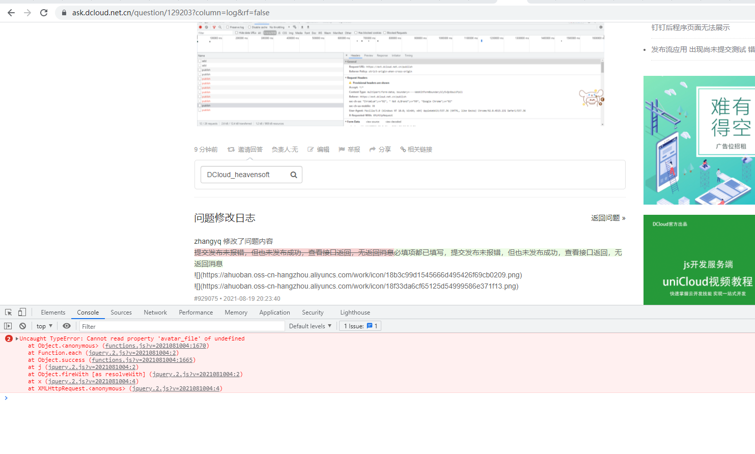Click the uniCloud video tutorial banner

tap(699, 260)
